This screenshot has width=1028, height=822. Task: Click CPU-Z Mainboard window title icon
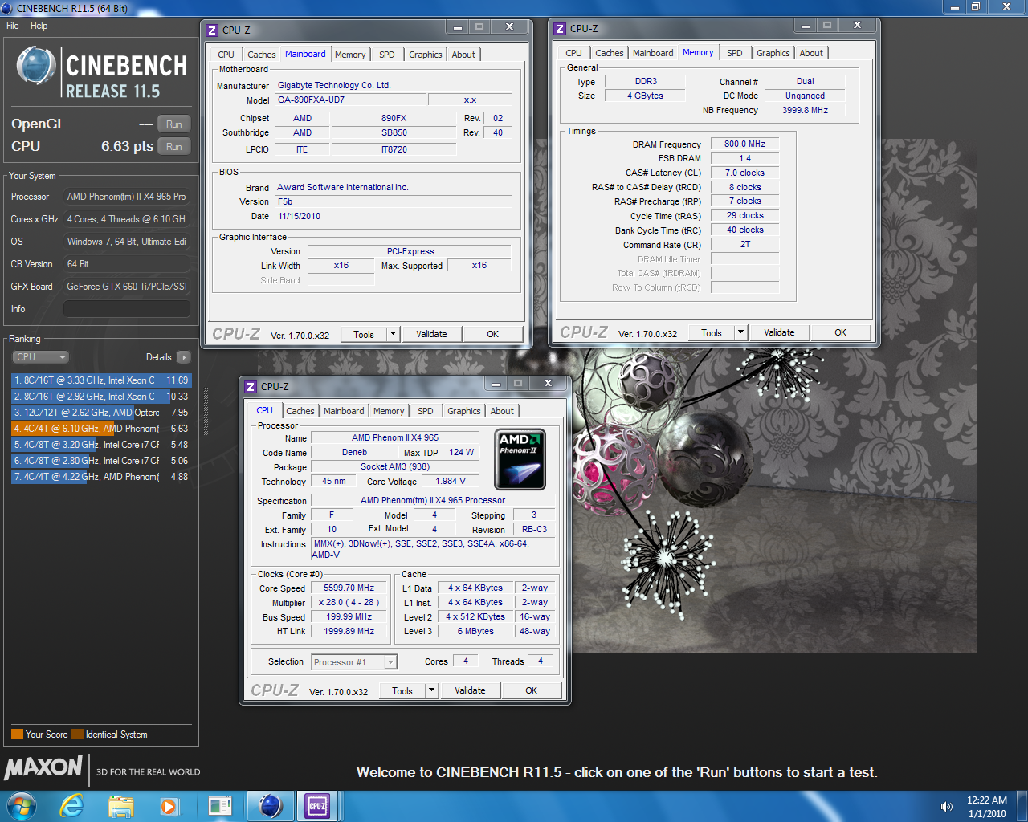click(212, 31)
